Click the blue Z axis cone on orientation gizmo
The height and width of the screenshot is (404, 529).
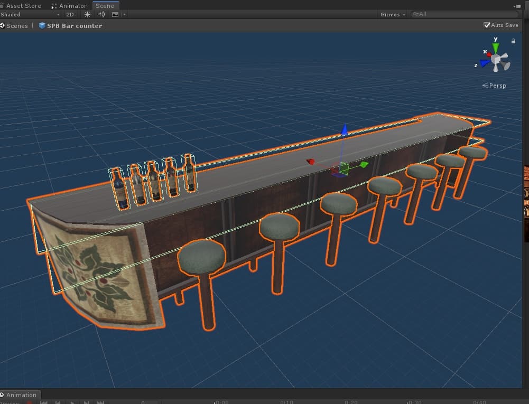pyautogui.click(x=485, y=63)
